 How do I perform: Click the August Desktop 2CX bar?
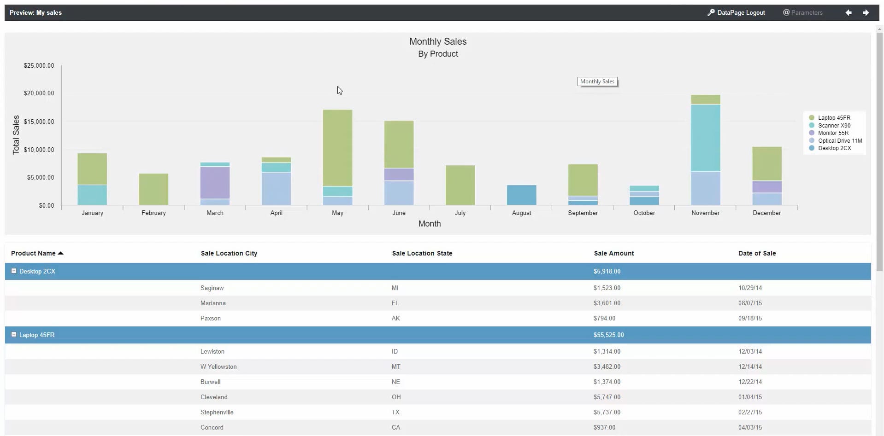tap(521, 195)
